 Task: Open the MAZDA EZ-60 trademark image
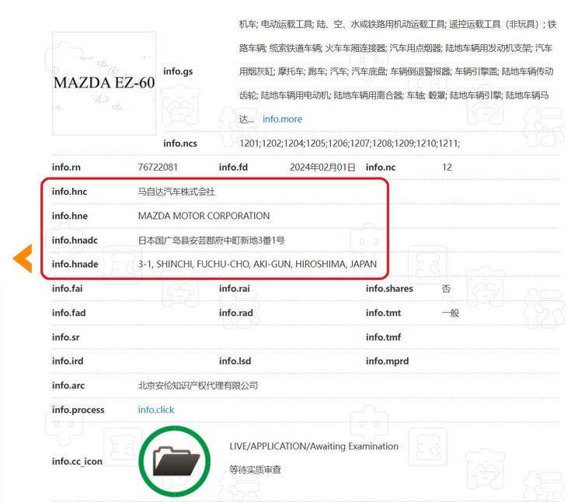pyautogui.click(x=104, y=83)
